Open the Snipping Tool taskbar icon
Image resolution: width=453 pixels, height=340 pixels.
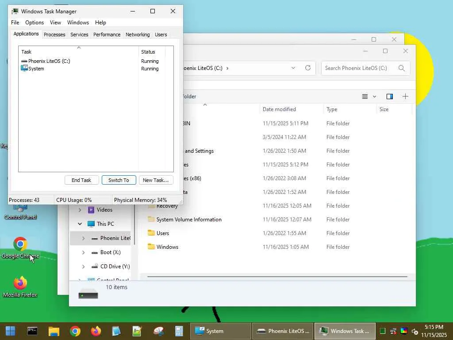click(159, 331)
